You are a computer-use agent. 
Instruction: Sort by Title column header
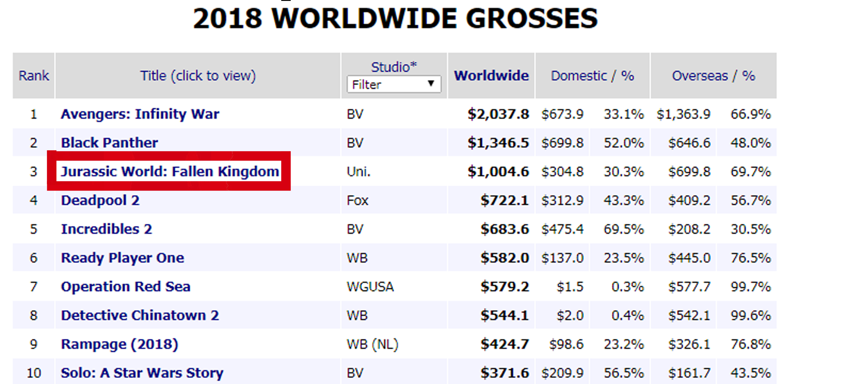coord(198,76)
